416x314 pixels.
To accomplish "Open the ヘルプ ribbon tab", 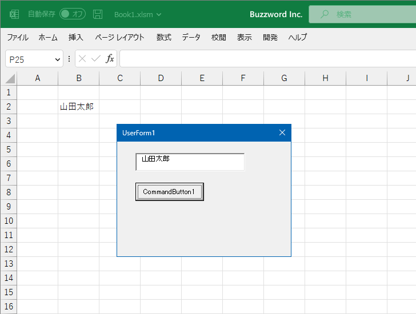I will 297,37.
